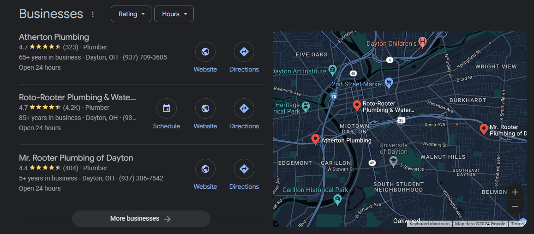The width and height of the screenshot is (534, 234).
Task: Click SOUTH STUDENT NEIGHBORHOOD map label
Action: click(398, 187)
